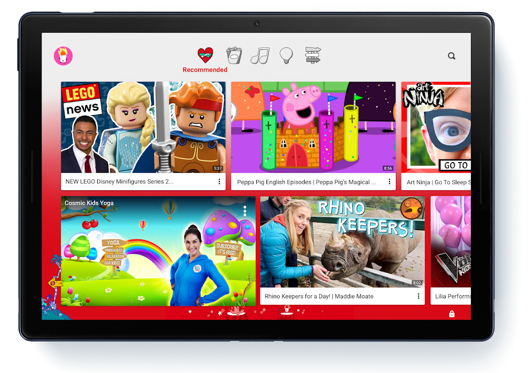Play the Art Ninja thumbnail
Viewport: 530px width, 373px height.
click(x=436, y=128)
